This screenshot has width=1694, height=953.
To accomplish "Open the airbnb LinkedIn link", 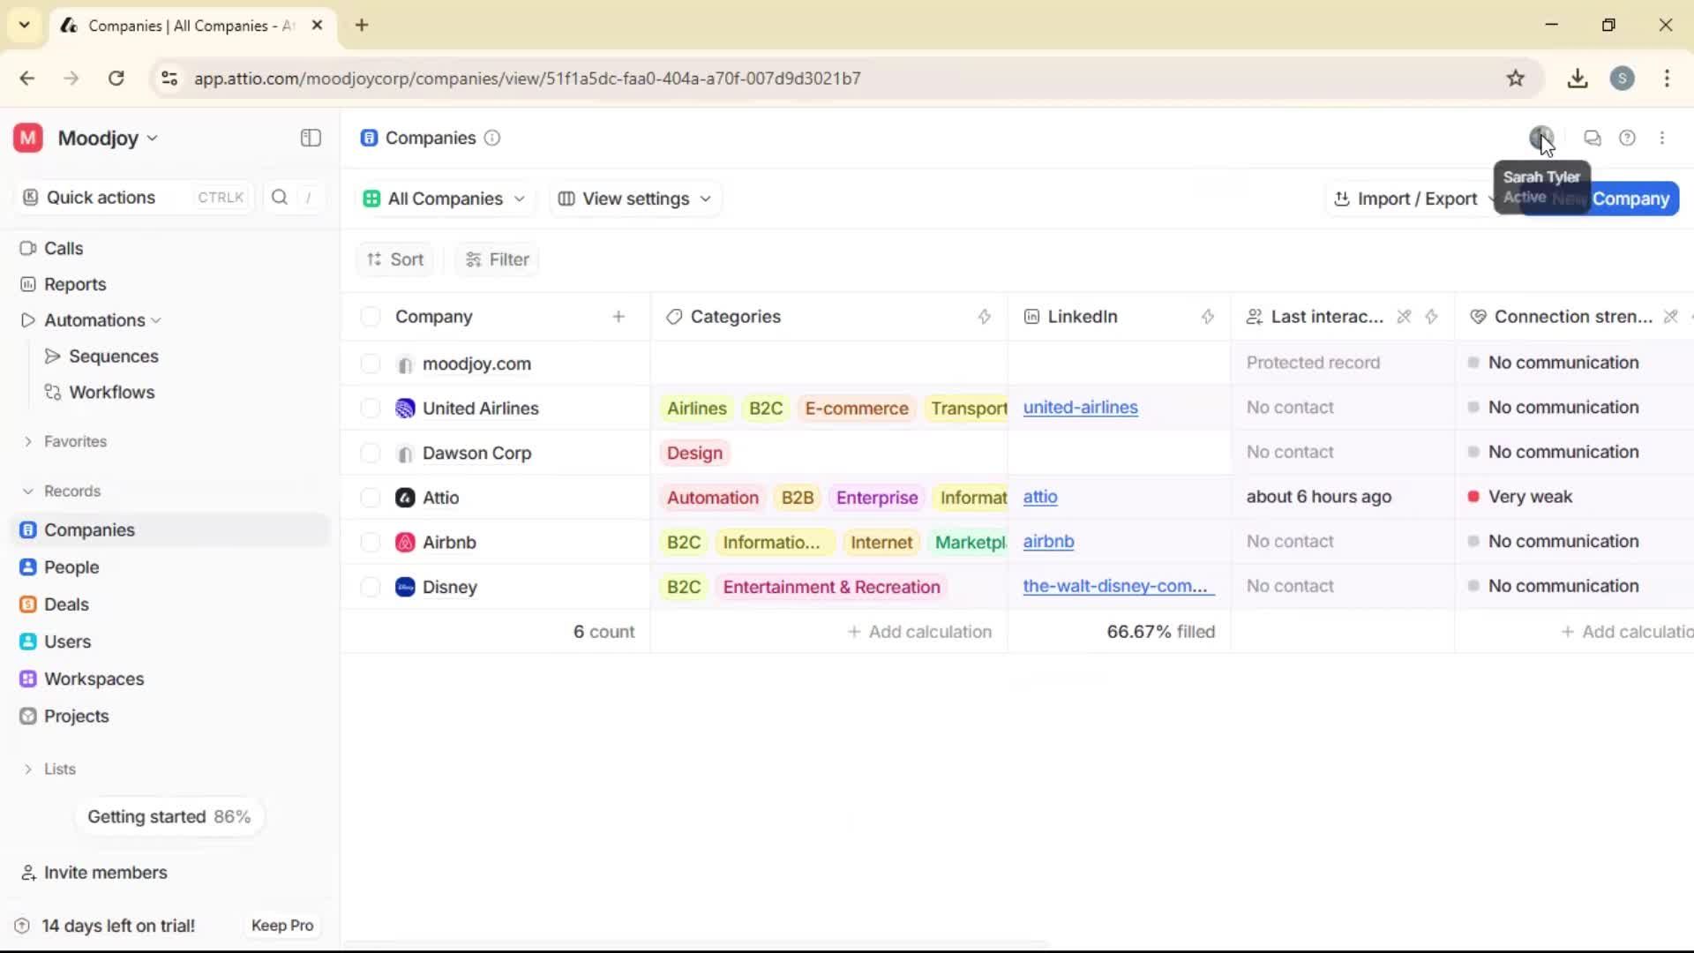I will (1049, 542).
